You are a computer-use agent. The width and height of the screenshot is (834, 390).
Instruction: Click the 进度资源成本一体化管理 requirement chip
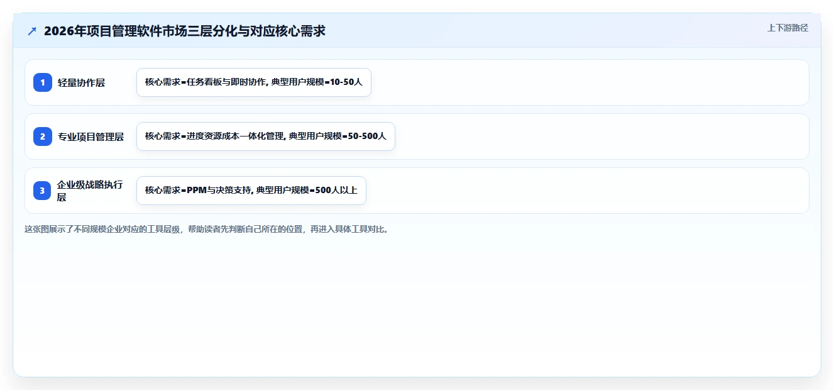(x=265, y=136)
